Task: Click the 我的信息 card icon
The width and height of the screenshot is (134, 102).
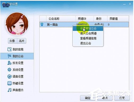Action: coord(10,49)
